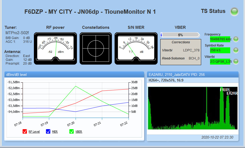Click the MER legend label
The height and width of the screenshot is (148, 245).
click(55, 132)
